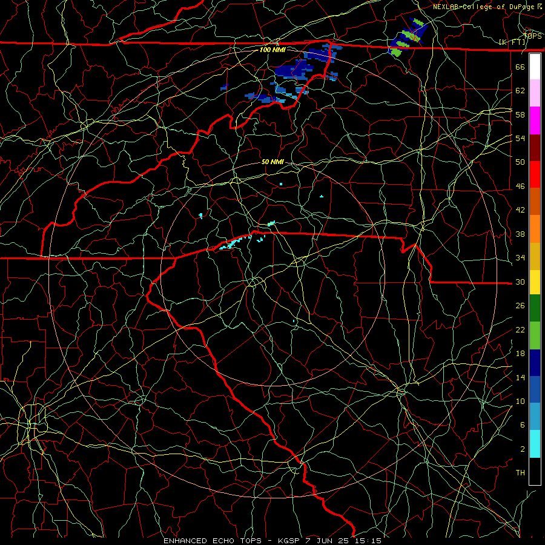Click the medium blue legend swatch
545x545 pixels.
pos(535,389)
